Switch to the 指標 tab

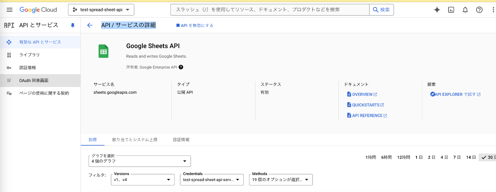coord(92,140)
